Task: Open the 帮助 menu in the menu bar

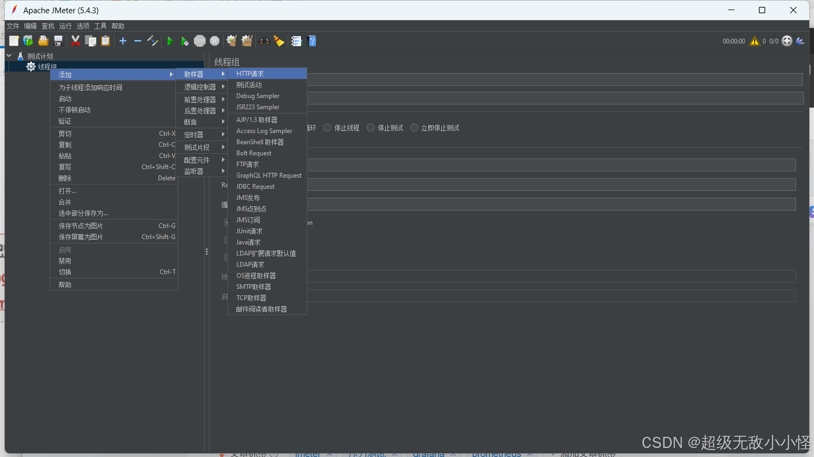Action: [x=118, y=26]
